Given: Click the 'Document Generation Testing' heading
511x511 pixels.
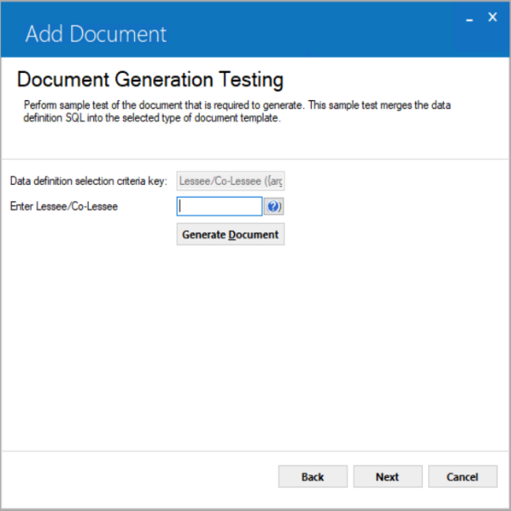Looking at the screenshot, I should 150,79.
